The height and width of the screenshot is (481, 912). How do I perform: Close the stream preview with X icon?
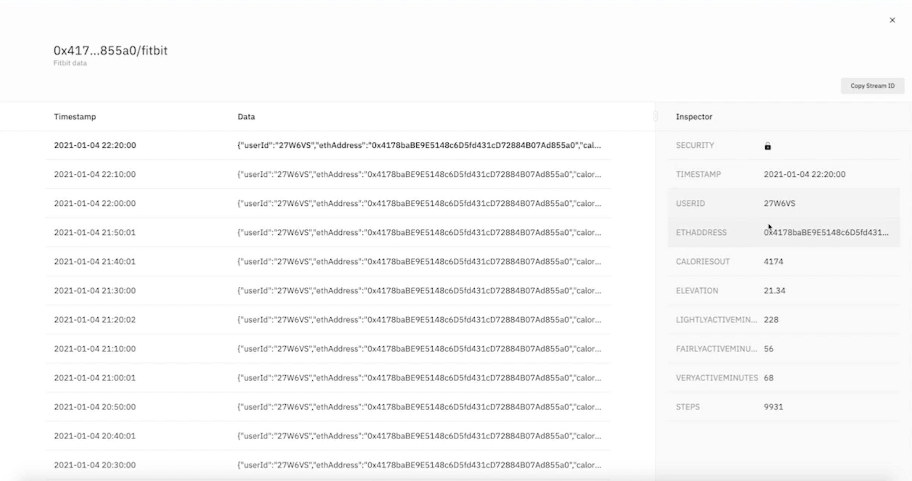coord(892,20)
